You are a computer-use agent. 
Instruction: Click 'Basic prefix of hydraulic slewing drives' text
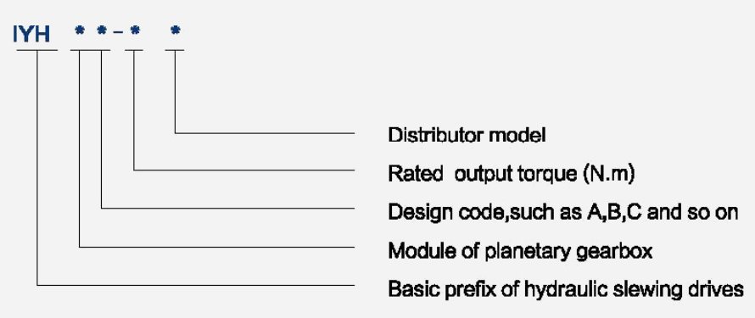[567, 289]
